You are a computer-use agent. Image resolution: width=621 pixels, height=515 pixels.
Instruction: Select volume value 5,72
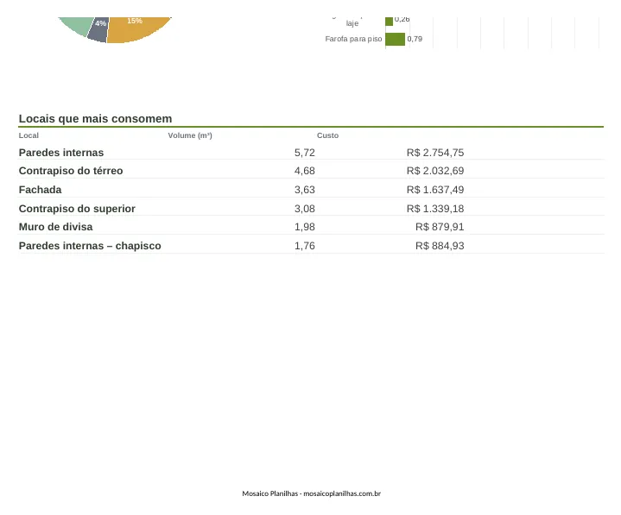pos(305,153)
